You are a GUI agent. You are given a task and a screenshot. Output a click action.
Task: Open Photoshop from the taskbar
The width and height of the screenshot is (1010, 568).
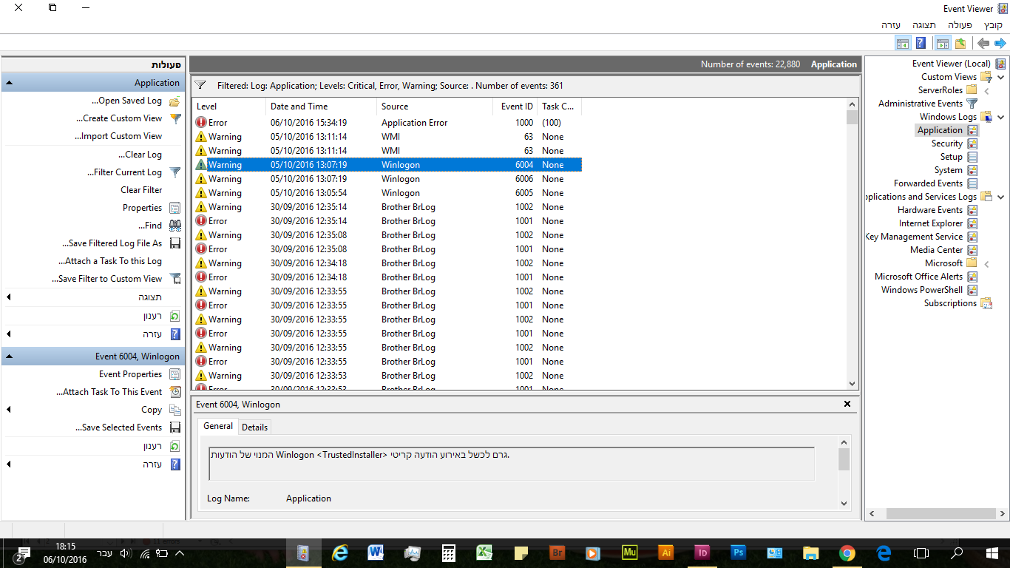click(x=738, y=553)
